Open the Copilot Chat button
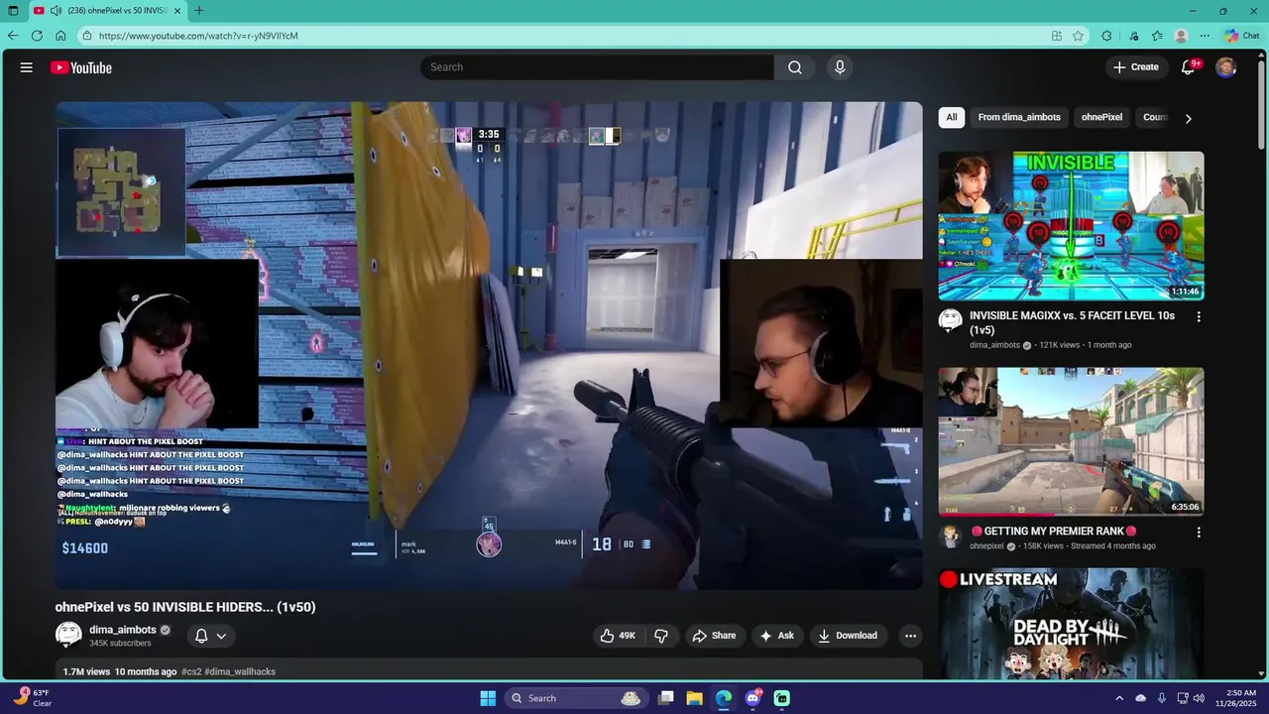 1241,36
